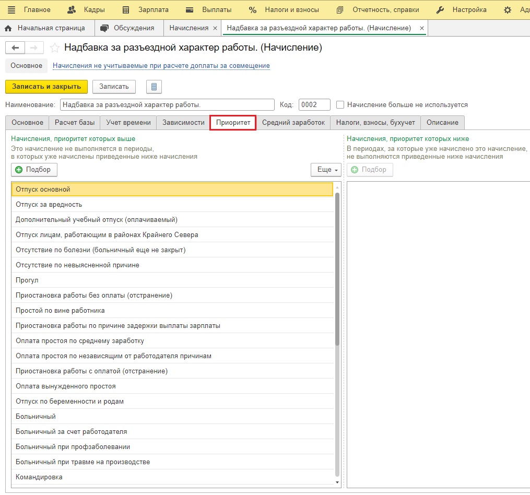Screen dimensions: 530x495
Task: Select row Отсутствие по болезни
Action: tap(172, 250)
